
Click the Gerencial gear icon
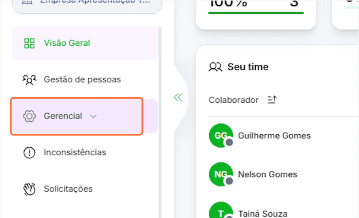29,116
